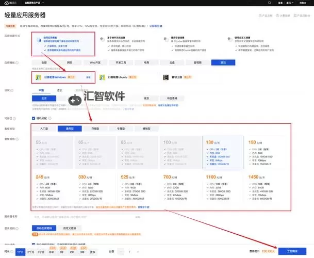Switch to the 全部 template tab
The height and width of the screenshot is (258, 314).
pos(44,62)
